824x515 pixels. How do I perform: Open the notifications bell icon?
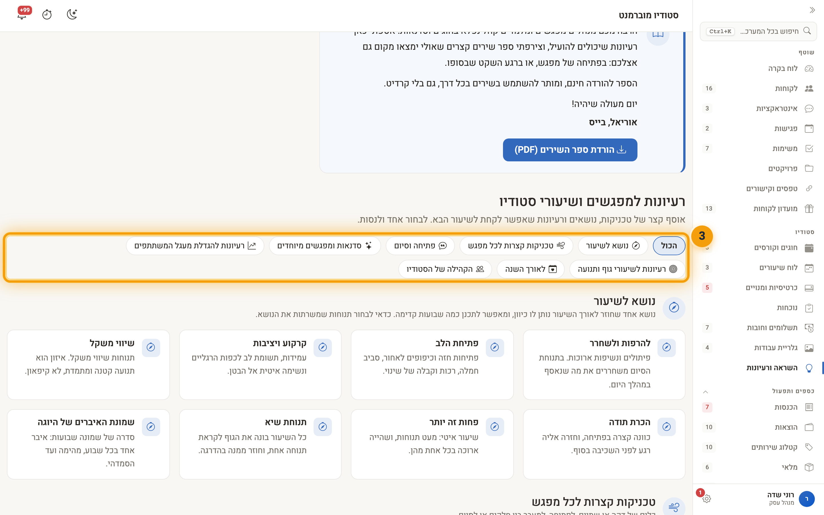click(x=22, y=15)
